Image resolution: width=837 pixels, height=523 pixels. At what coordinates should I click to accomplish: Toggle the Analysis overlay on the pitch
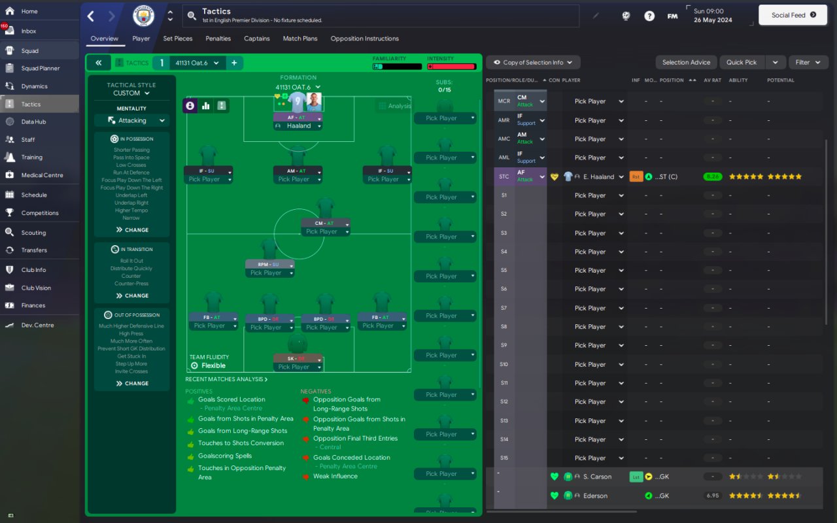pos(394,106)
